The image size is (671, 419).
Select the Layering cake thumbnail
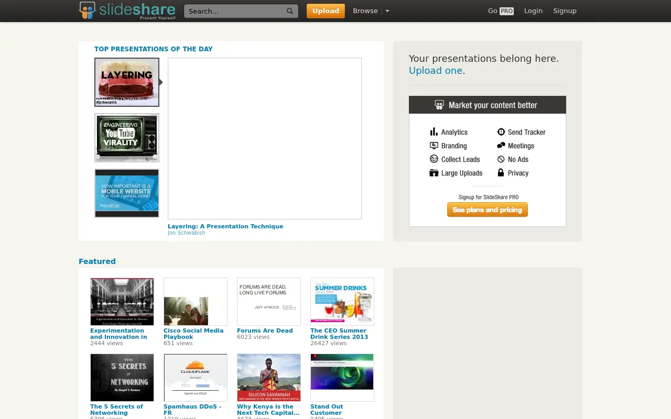point(127,82)
